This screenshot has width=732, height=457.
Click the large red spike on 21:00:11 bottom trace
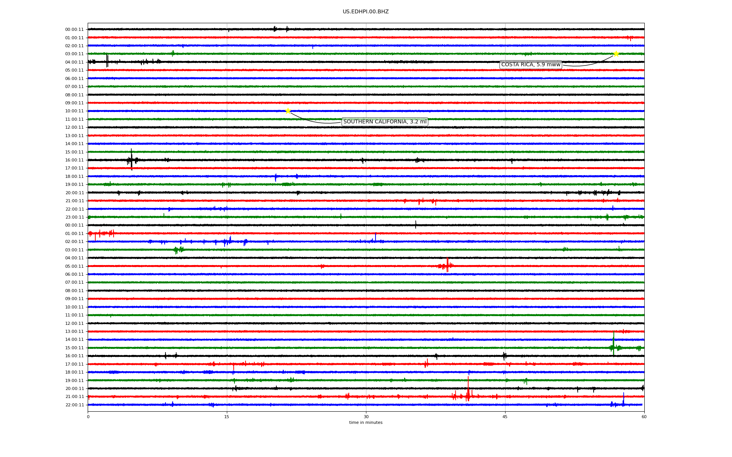(x=468, y=390)
